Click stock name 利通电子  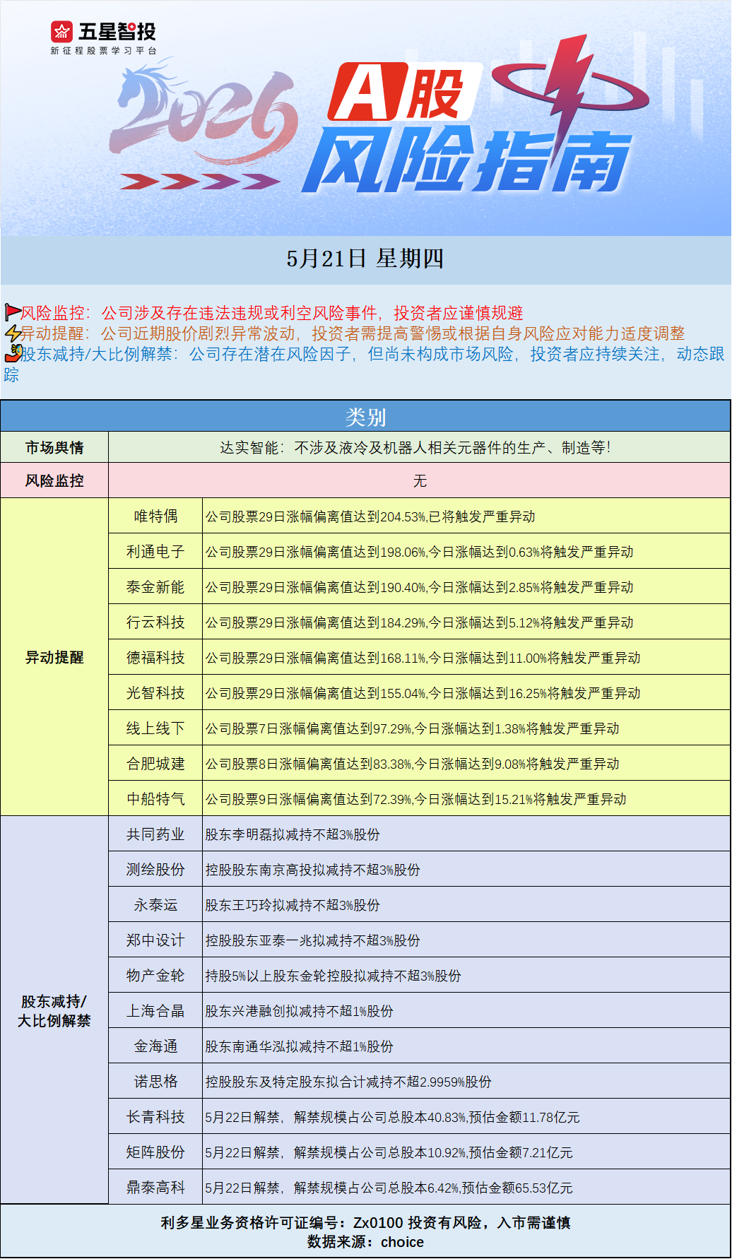tap(155, 551)
